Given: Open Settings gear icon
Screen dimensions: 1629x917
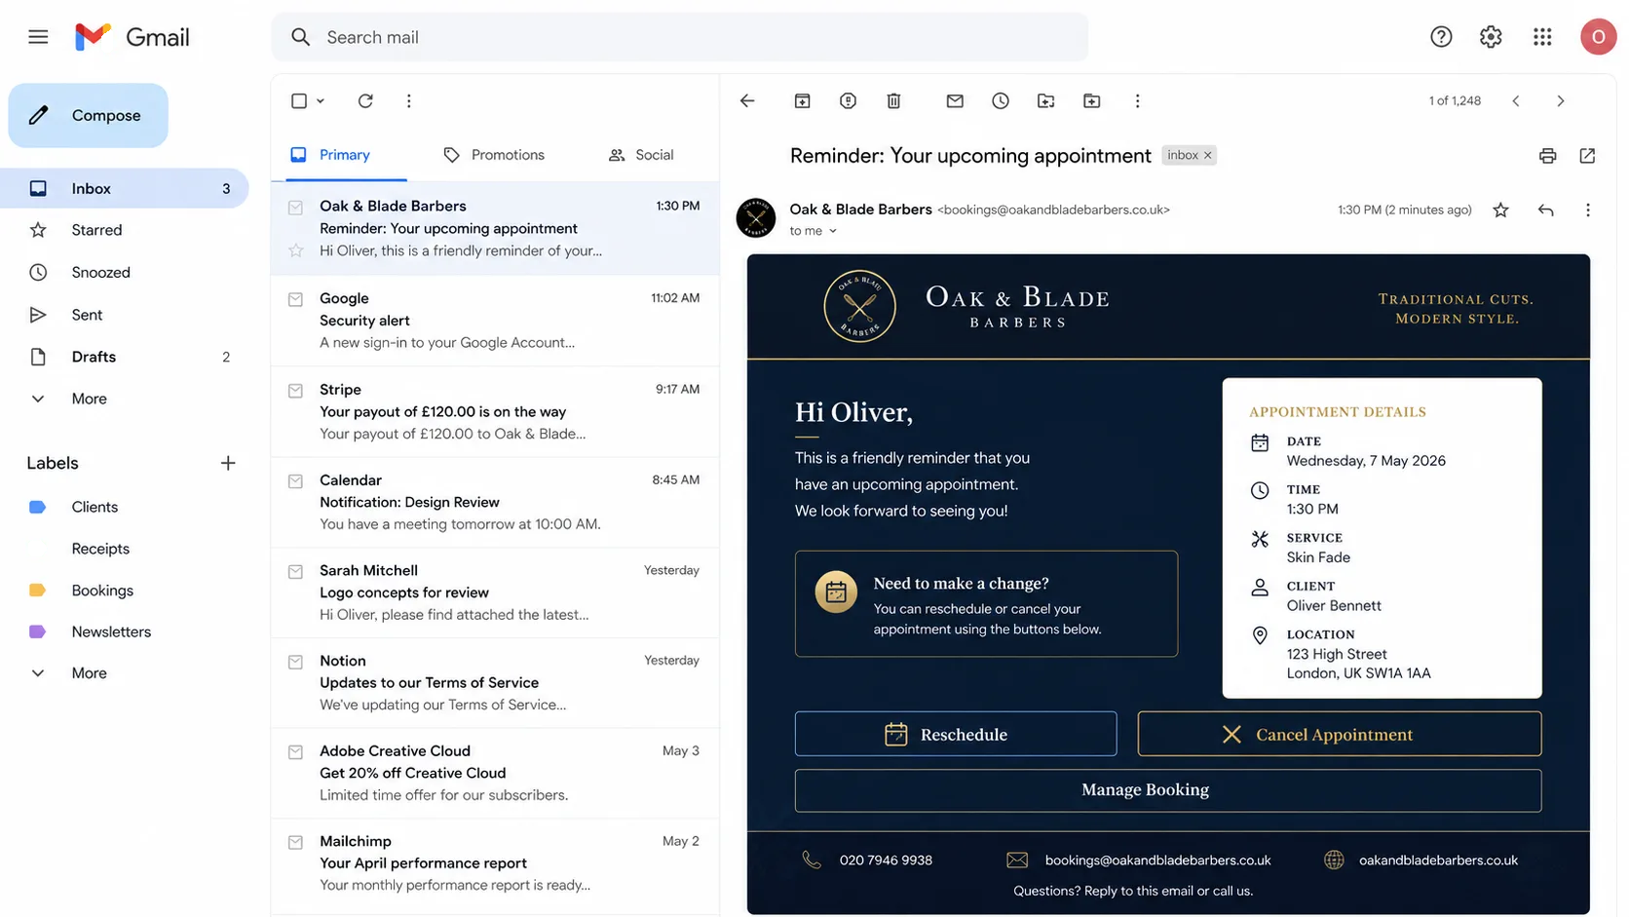Looking at the screenshot, I should 1491,37.
